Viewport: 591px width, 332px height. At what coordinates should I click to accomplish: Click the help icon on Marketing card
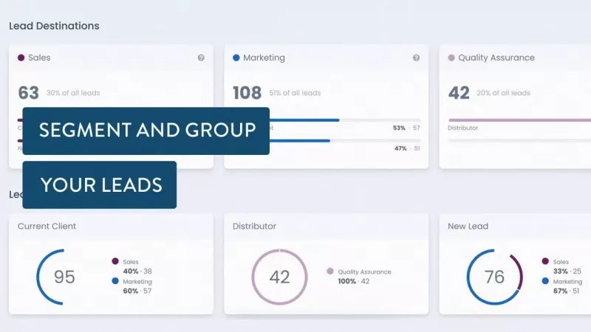(416, 58)
